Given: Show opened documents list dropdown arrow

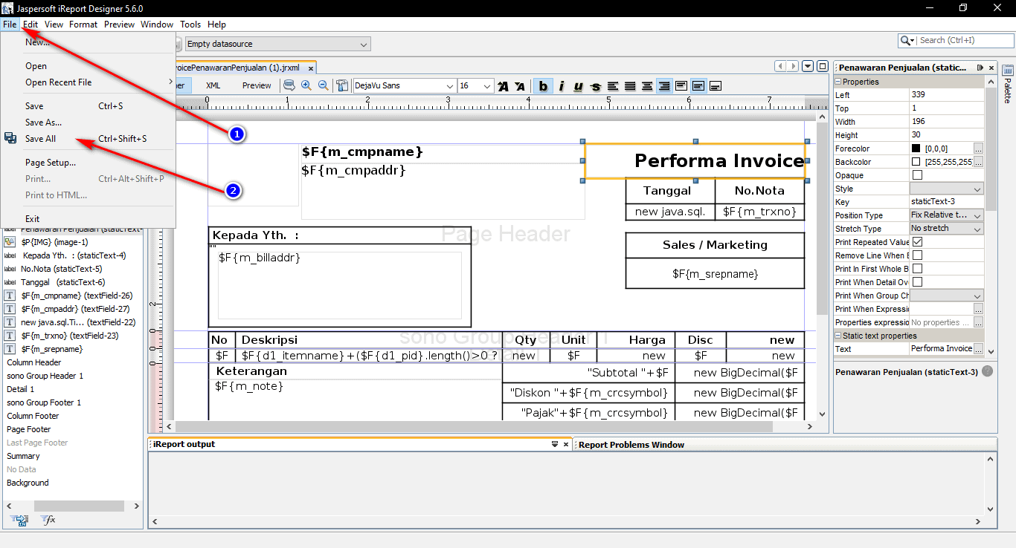Looking at the screenshot, I should click(808, 66).
